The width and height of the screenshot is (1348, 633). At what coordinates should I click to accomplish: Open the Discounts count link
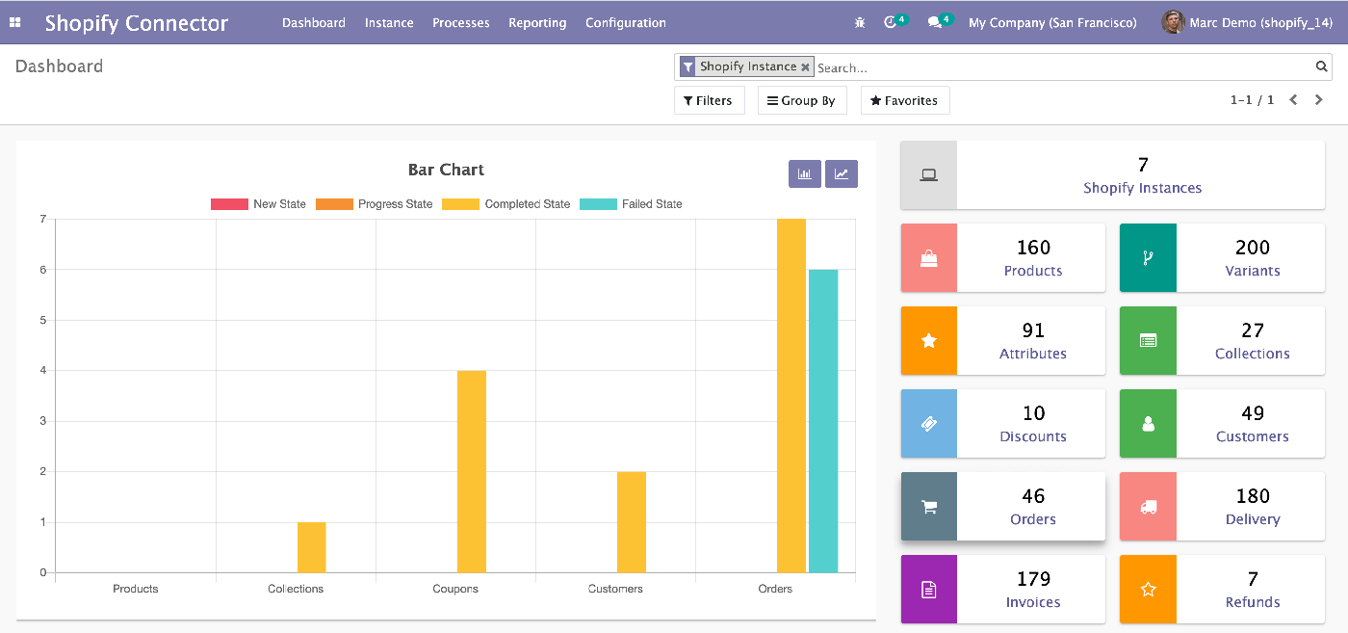pos(1033,436)
